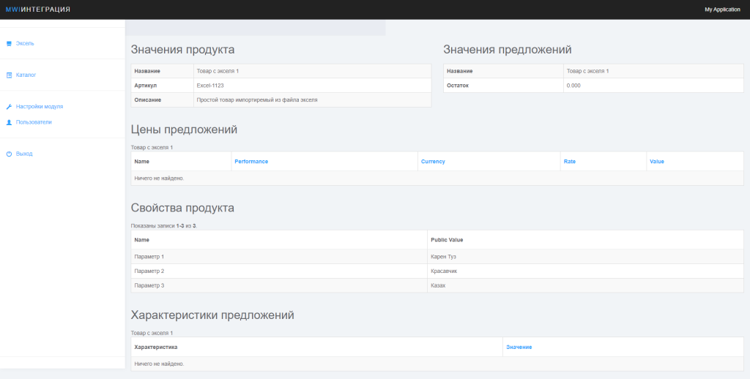Click the wrench icon for Настройки модуля
The width and height of the screenshot is (750, 379).
coord(9,107)
